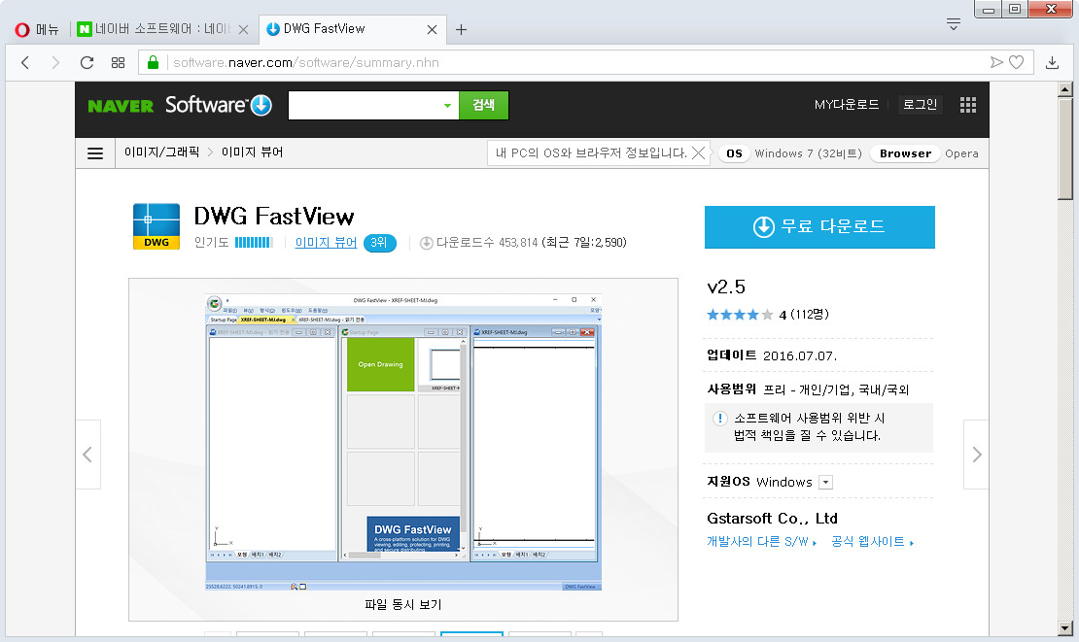Screen dimensions: 1079x642
Task: Click the page scrollbar up arrow
Action: 1065,89
